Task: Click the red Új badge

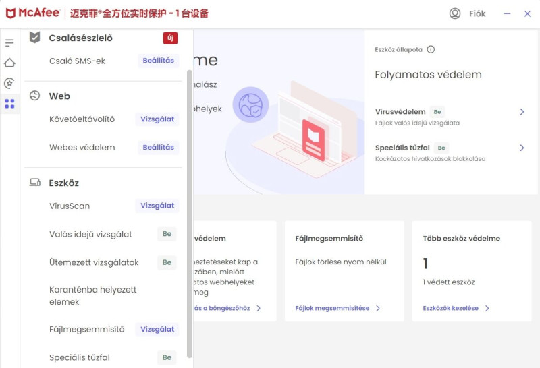Action: coord(170,38)
